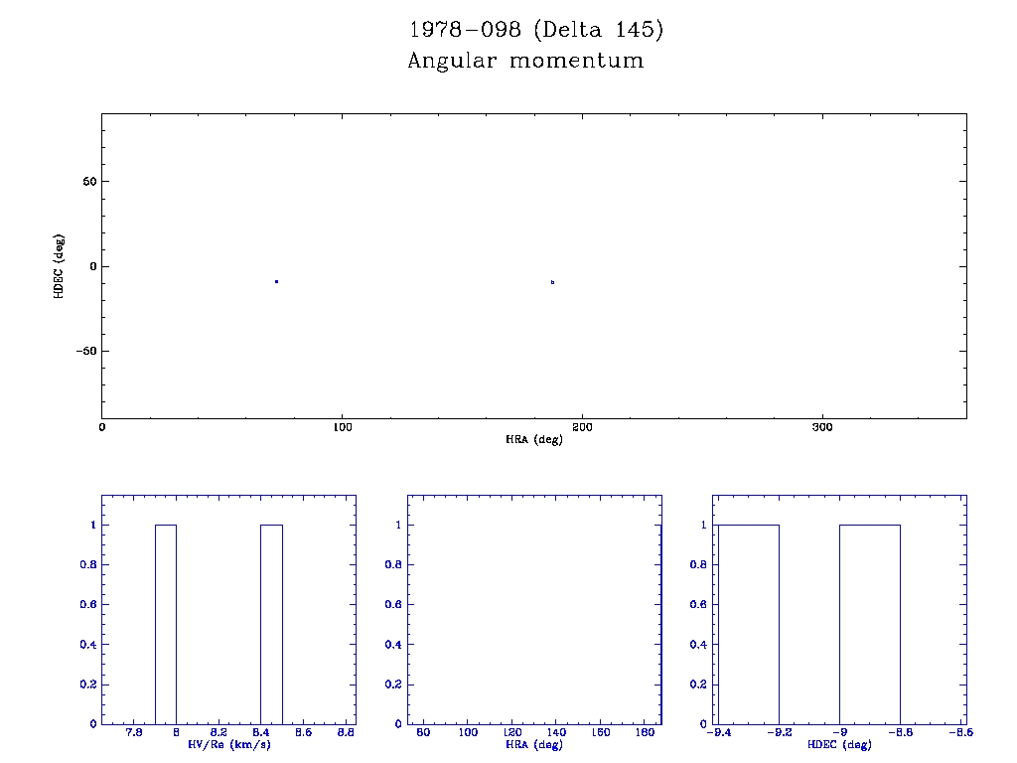Select the 100 tick label on scatter x-axis
1017x763 pixels.
click(x=342, y=427)
